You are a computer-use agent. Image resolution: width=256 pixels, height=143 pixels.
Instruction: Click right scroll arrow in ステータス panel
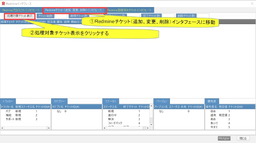tap(148, 128)
